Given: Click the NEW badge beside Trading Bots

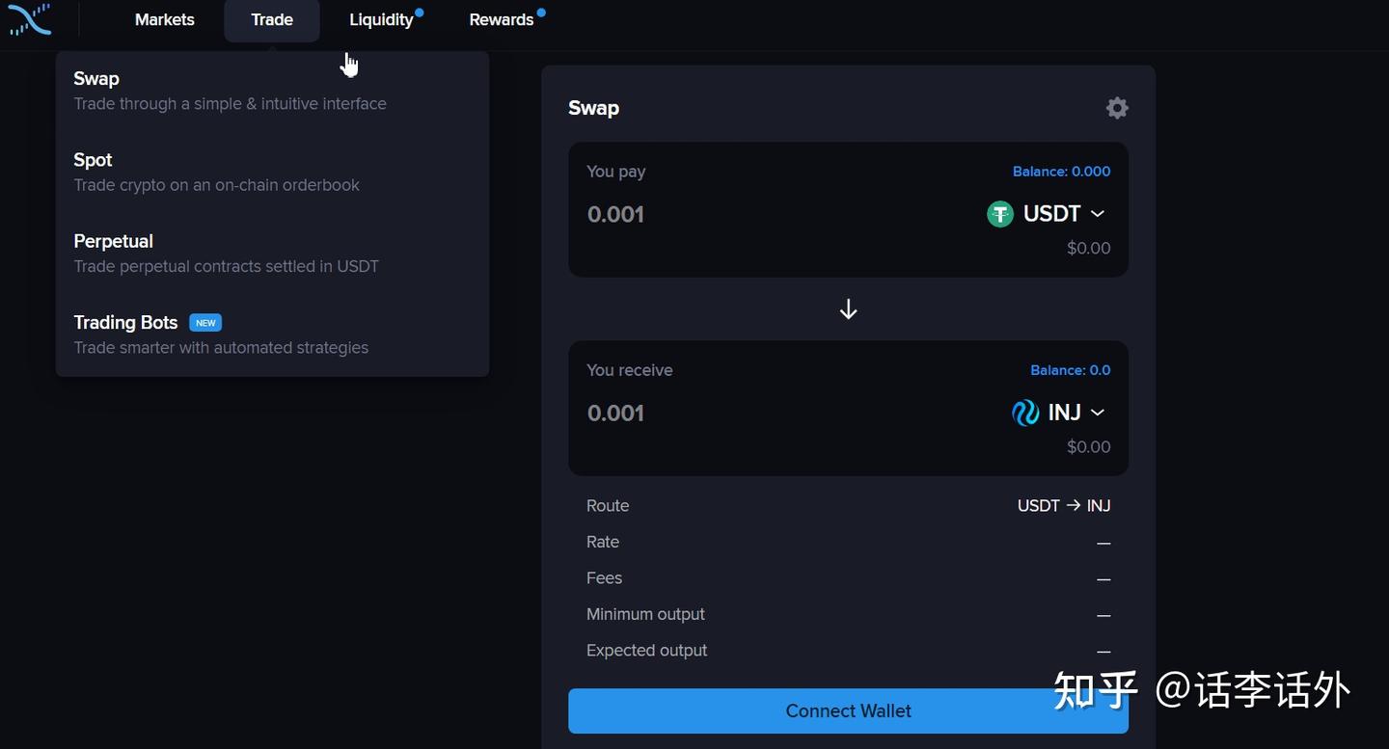Looking at the screenshot, I should [205, 323].
